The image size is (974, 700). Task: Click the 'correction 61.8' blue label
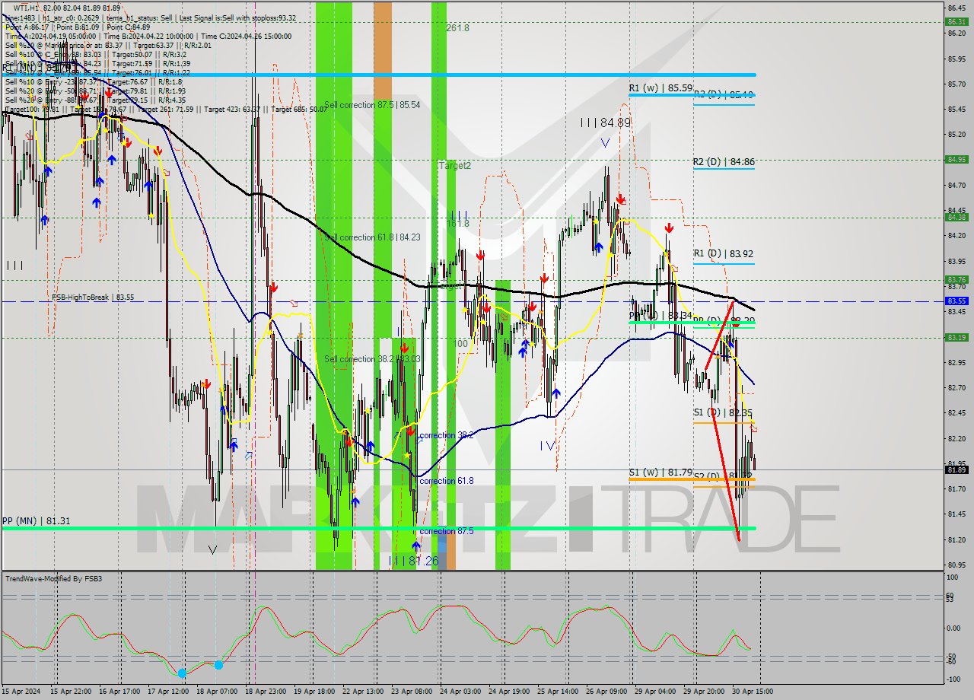pos(447,481)
